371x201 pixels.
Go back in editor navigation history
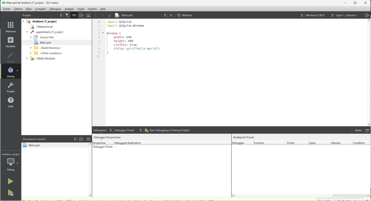click(x=96, y=15)
